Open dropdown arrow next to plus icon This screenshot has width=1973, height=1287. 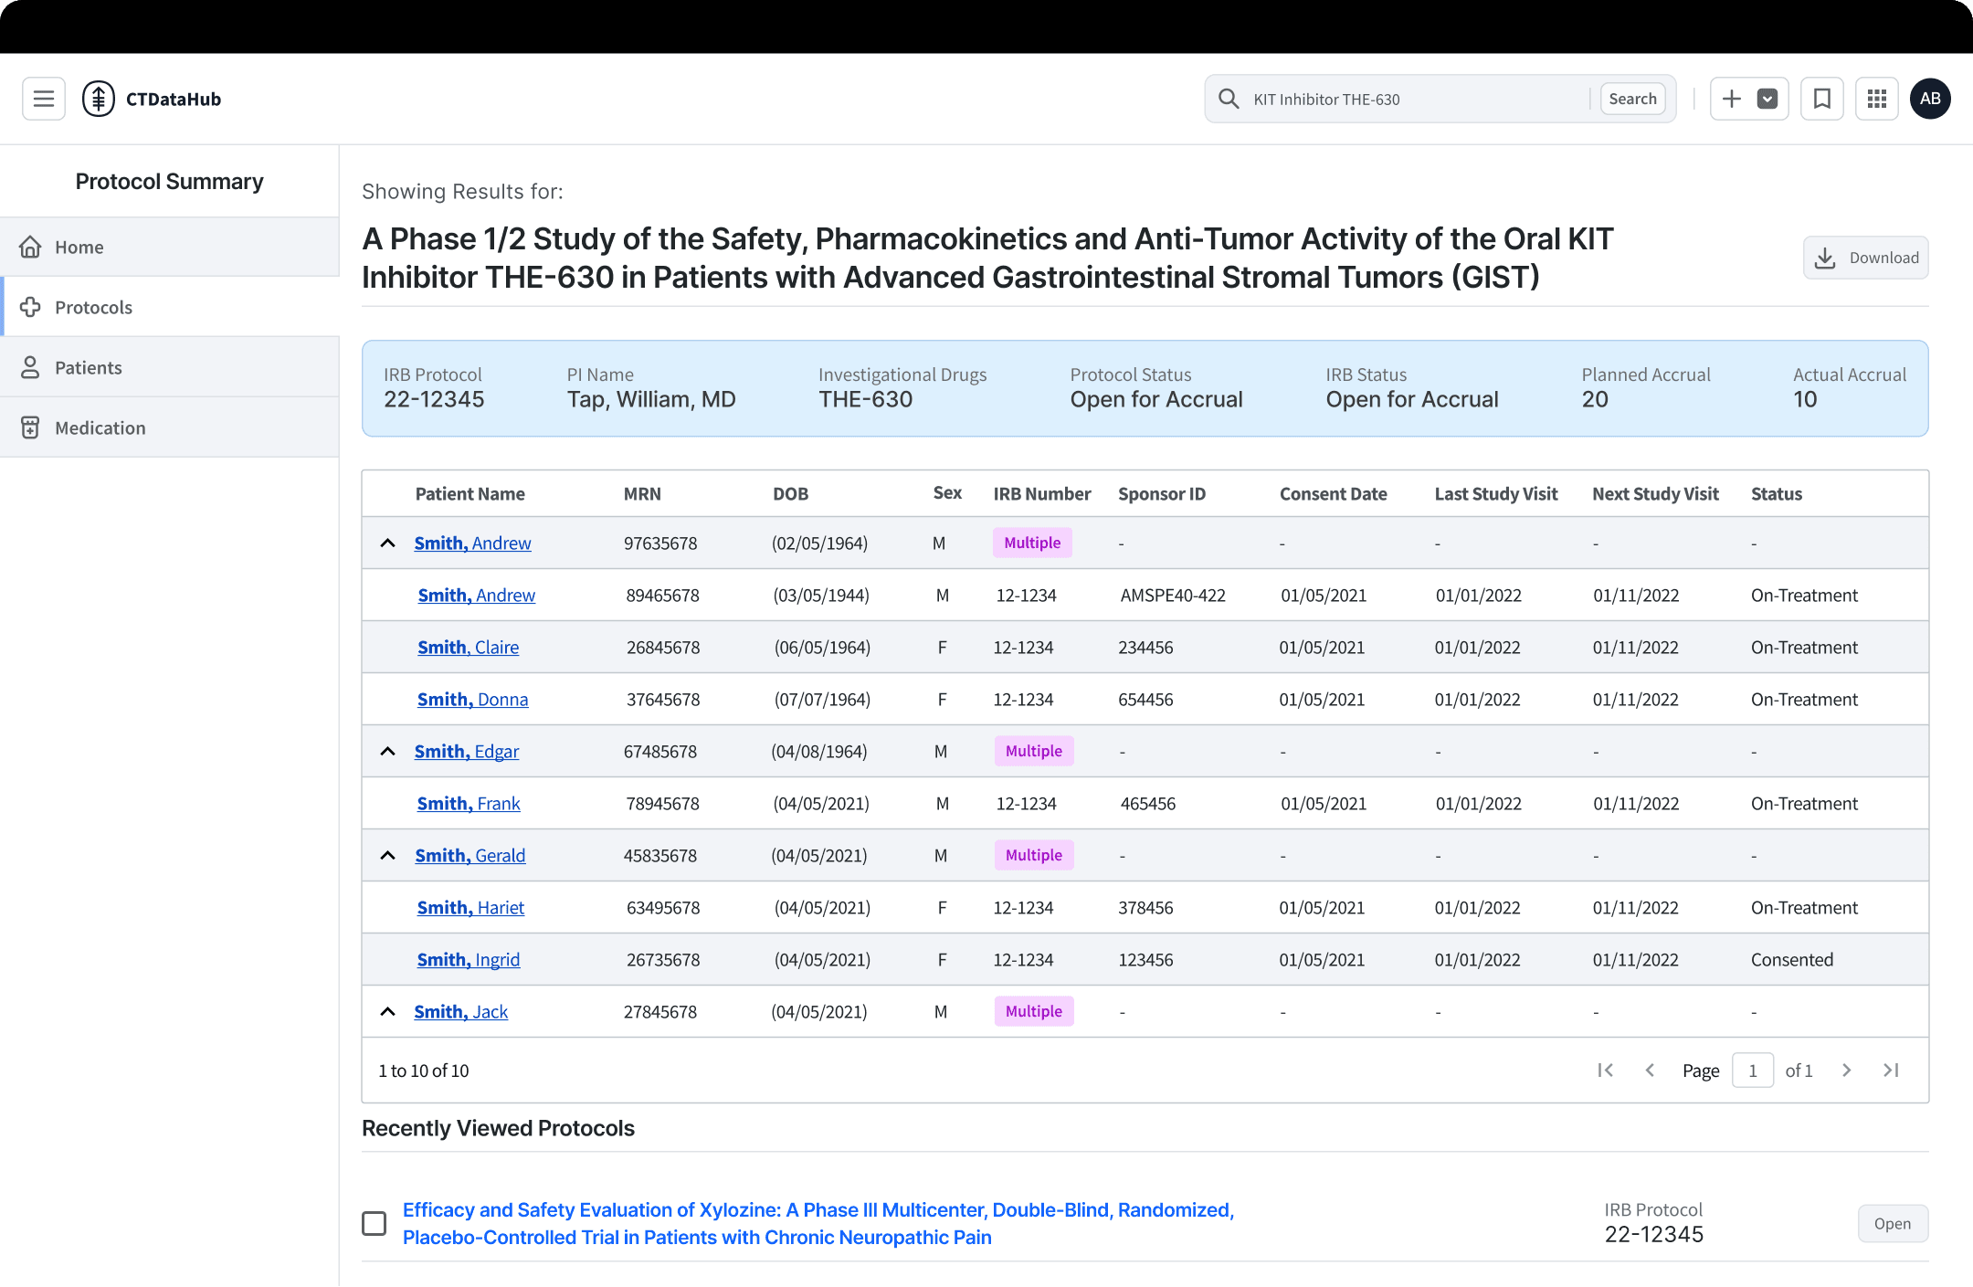point(1767,99)
